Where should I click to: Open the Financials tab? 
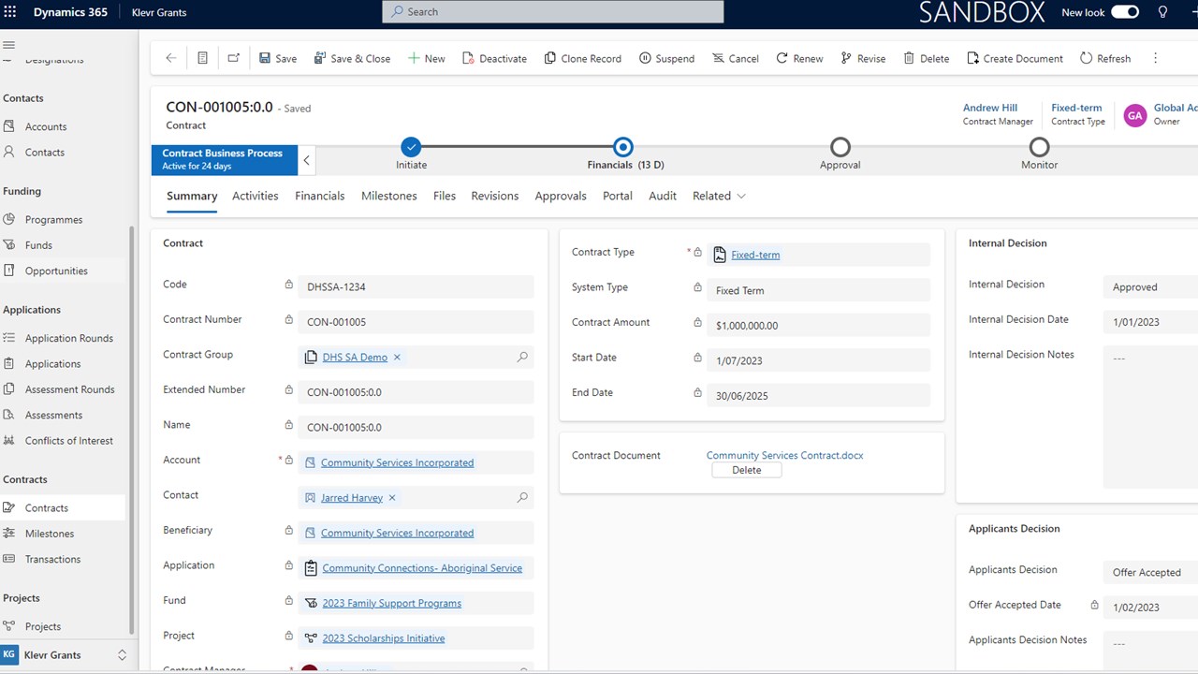tap(320, 196)
